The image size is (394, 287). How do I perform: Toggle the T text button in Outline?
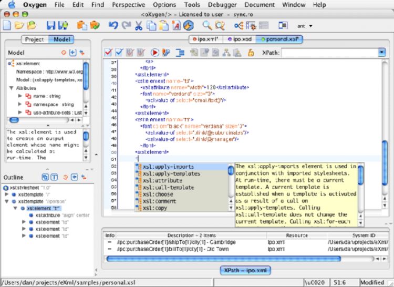pyautogui.click(x=54, y=177)
